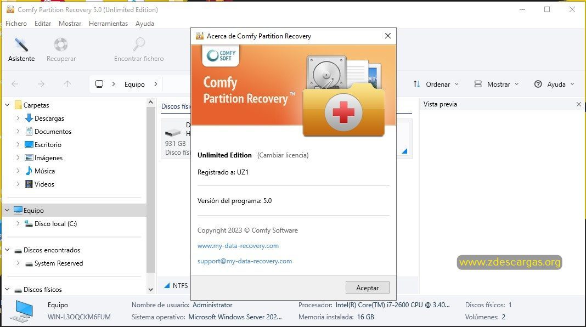
Task: Select the System Reserved disk
Action: click(x=59, y=263)
